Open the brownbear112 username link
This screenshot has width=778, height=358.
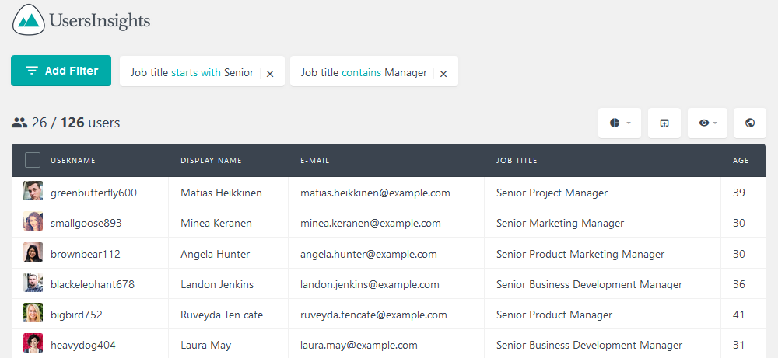(x=86, y=254)
